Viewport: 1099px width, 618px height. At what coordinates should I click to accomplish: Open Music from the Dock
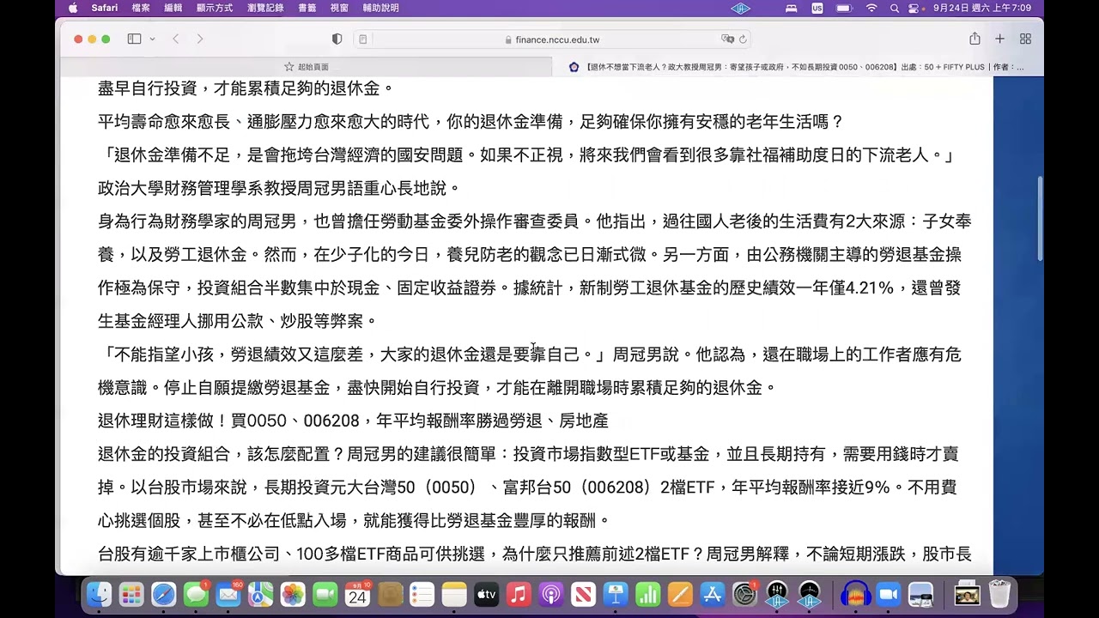(x=519, y=594)
